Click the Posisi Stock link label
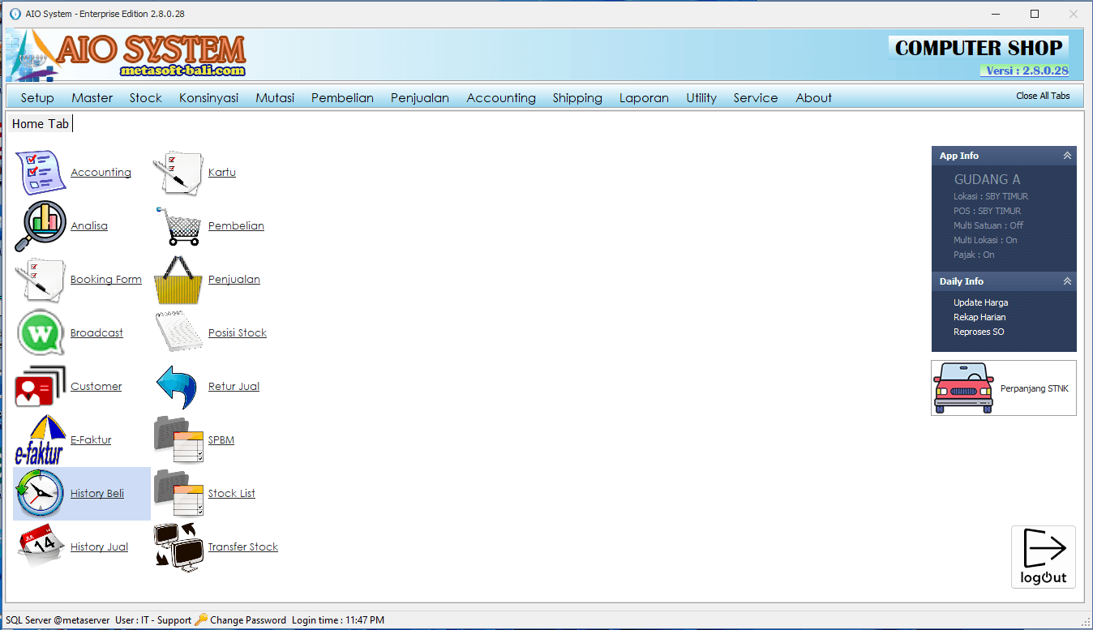The height and width of the screenshot is (630, 1093). tap(238, 332)
